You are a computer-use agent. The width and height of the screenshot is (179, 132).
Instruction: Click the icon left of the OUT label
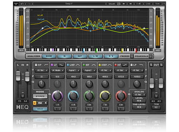[151, 65]
